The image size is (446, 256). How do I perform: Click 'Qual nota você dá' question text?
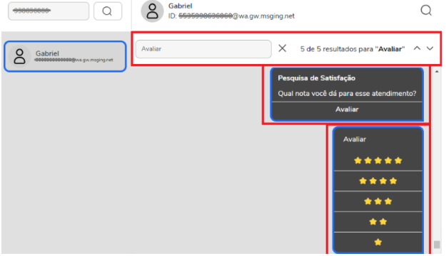[347, 94]
